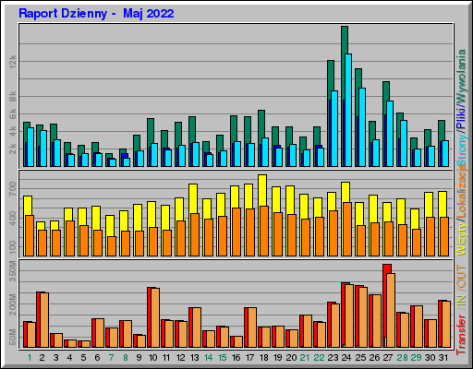The height and width of the screenshot is (369, 473).
Task: Click the cyan pages bar for day 24
Action: [348, 110]
